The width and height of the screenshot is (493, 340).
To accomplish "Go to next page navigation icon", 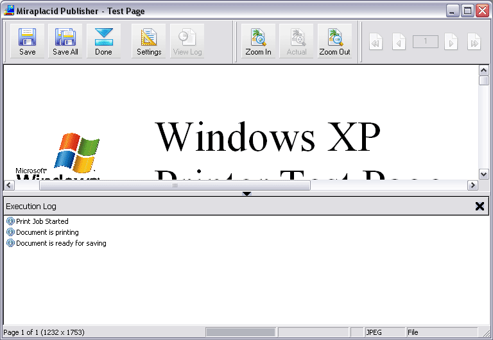I will 451,42.
